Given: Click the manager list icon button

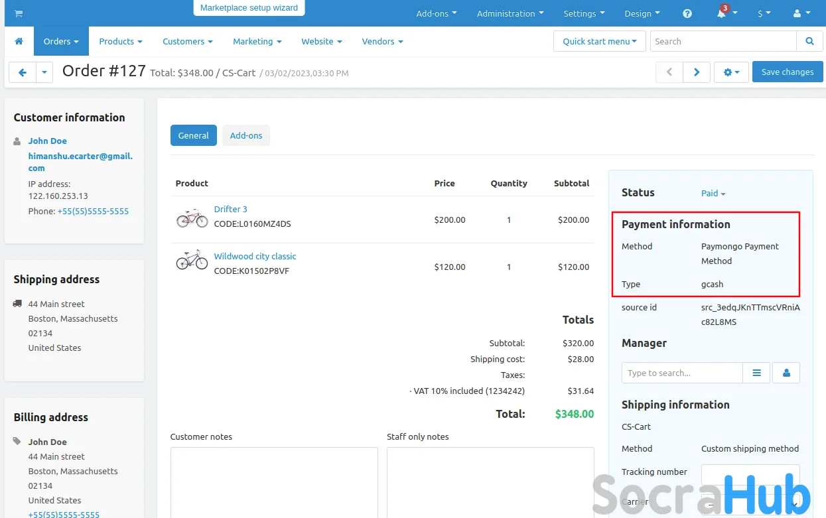Looking at the screenshot, I should pyautogui.click(x=756, y=373).
